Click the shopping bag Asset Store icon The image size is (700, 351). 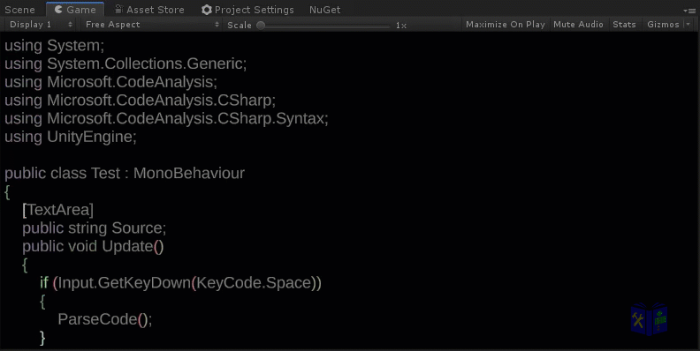[118, 9]
